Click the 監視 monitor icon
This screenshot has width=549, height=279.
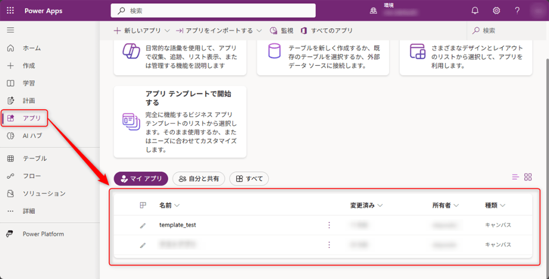274,31
